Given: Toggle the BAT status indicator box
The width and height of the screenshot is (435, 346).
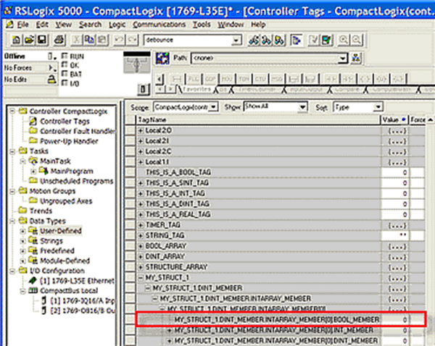Looking at the screenshot, I should click(65, 74).
